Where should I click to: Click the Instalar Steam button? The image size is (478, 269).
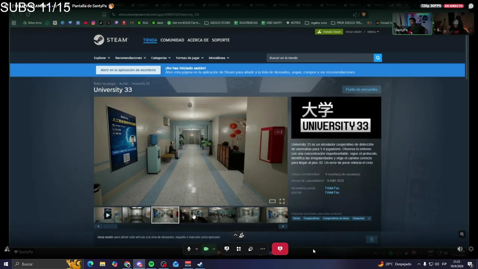coord(329,32)
